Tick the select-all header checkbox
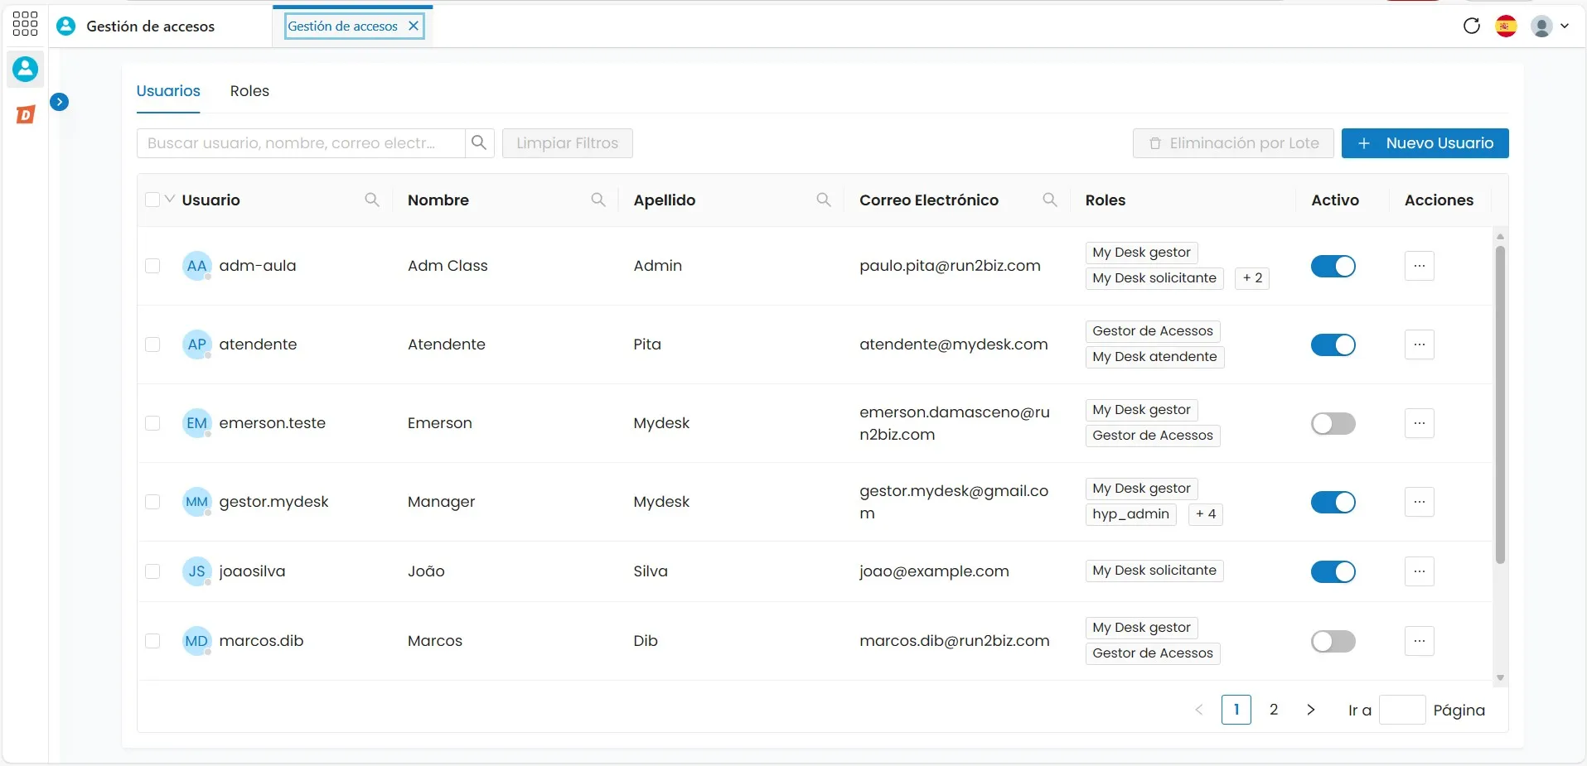This screenshot has height=766, width=1587. click(152, 200)
